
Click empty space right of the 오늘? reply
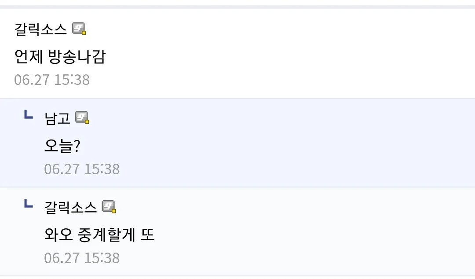click(x=286, y=146)
